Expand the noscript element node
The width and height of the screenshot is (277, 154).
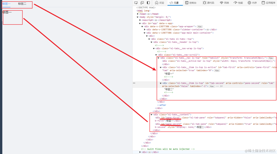(140, 20)
